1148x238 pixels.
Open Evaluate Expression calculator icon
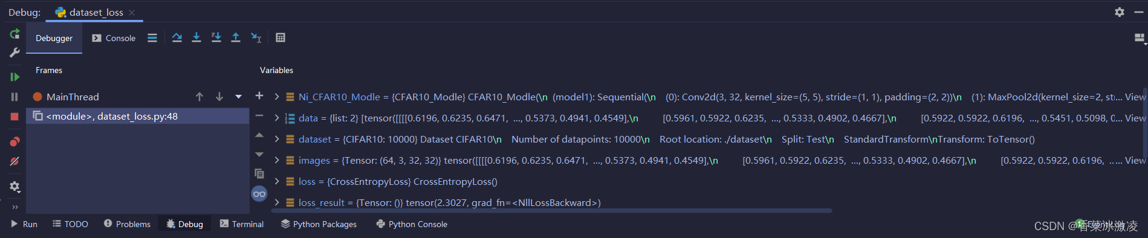281,37
